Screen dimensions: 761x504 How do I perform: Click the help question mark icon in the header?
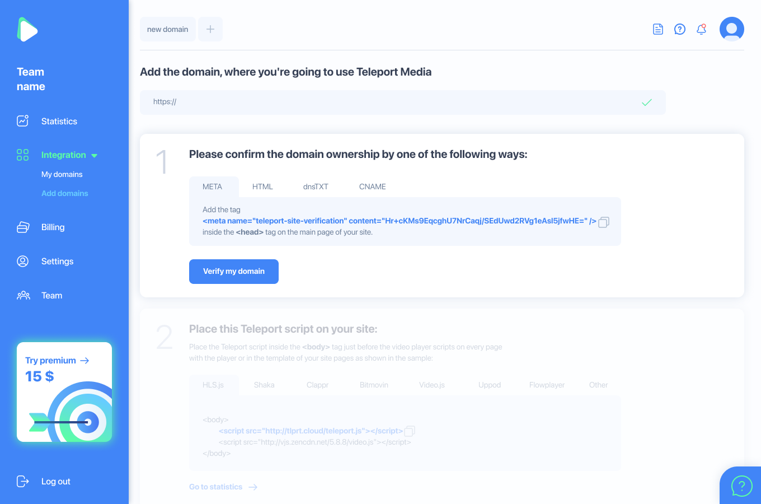pyautogui.click(x=680, y=29)
